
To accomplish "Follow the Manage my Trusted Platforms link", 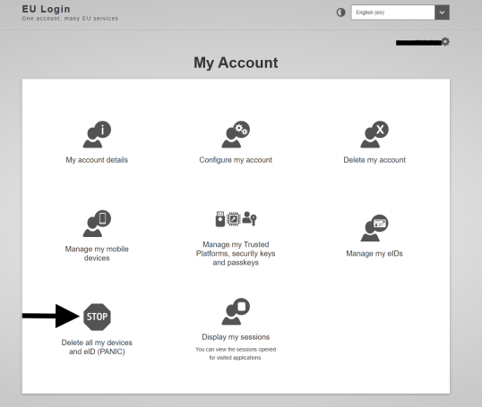I will click(x=236, y=253).
